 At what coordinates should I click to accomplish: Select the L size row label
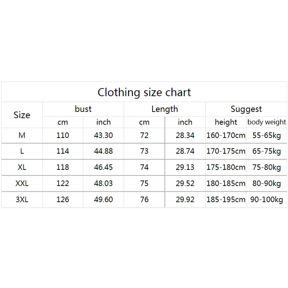[x=22, y=151]
